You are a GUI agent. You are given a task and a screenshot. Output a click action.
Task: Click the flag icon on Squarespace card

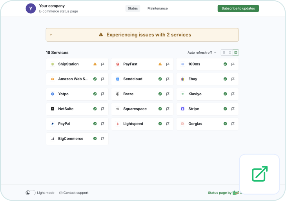[168, 109]
